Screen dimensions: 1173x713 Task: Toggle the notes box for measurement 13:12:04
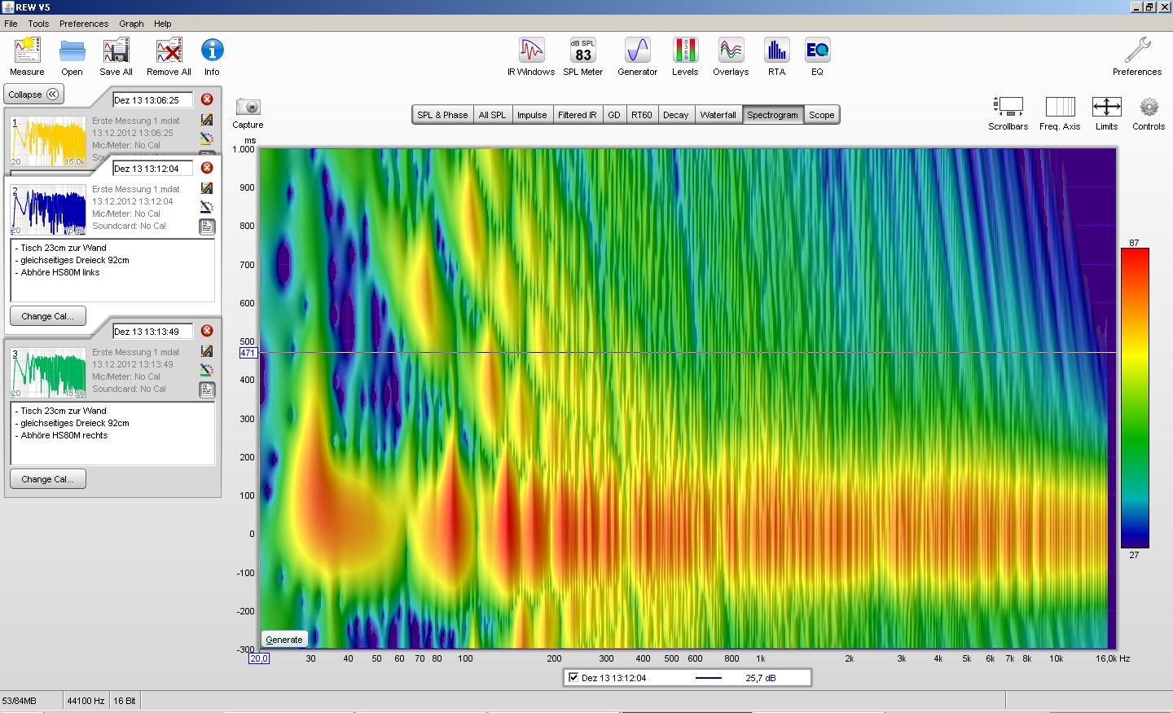(x=207, y=227)
